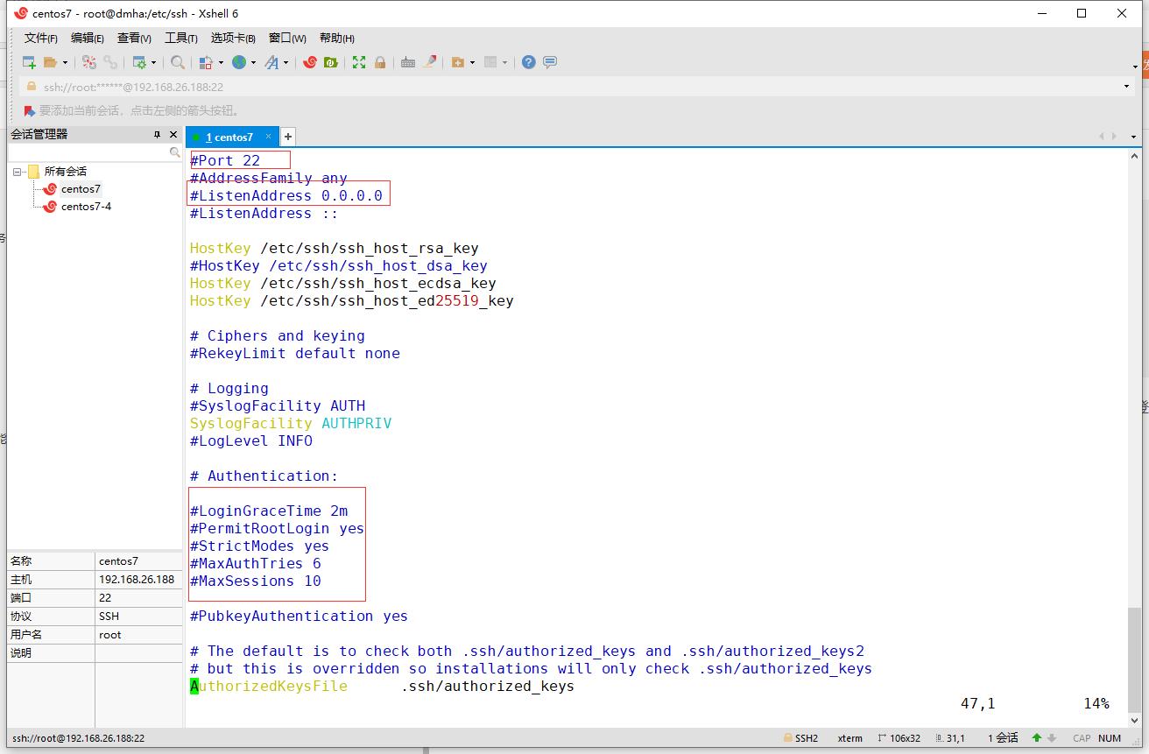This screenshot has height=754, width=1149.
Task: Click SSH2 lock indicator in status bar
Action: click(x=800, y=738)
